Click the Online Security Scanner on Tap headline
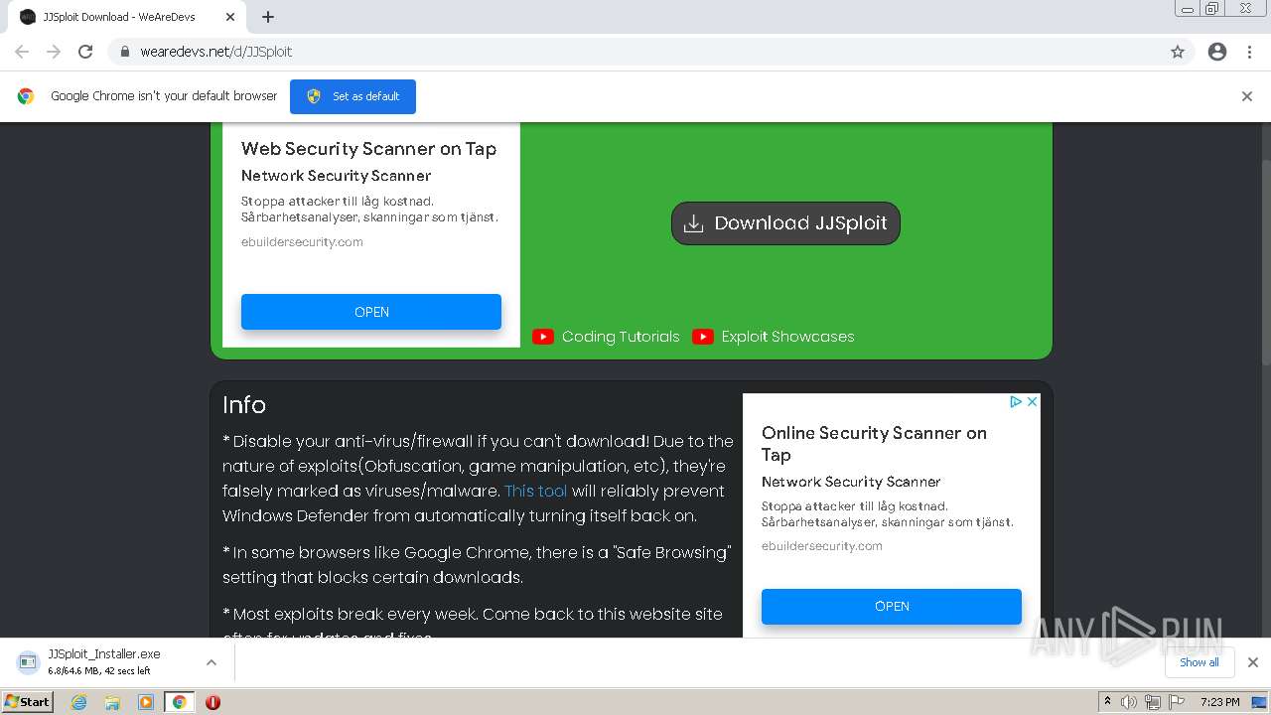This screenshot has width=1271, height=715. click(x=874, y=444)
